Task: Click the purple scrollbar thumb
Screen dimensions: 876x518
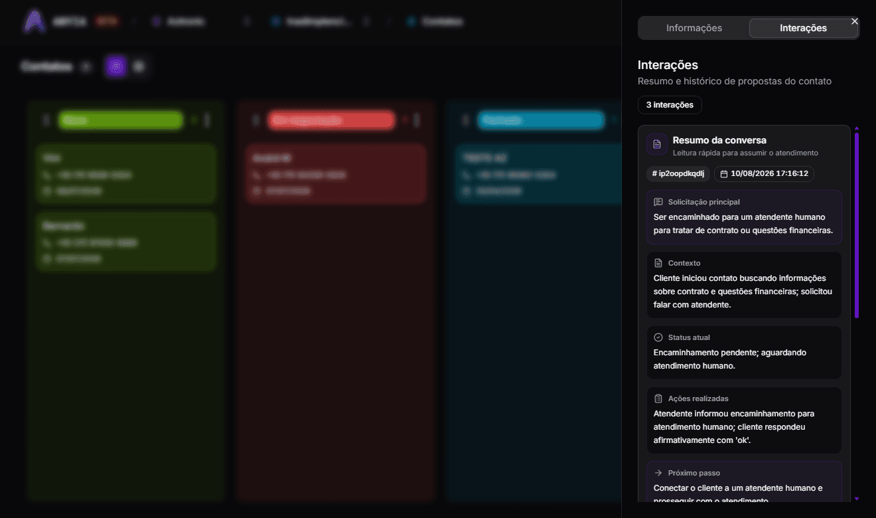Action: [x=857, y=225]
